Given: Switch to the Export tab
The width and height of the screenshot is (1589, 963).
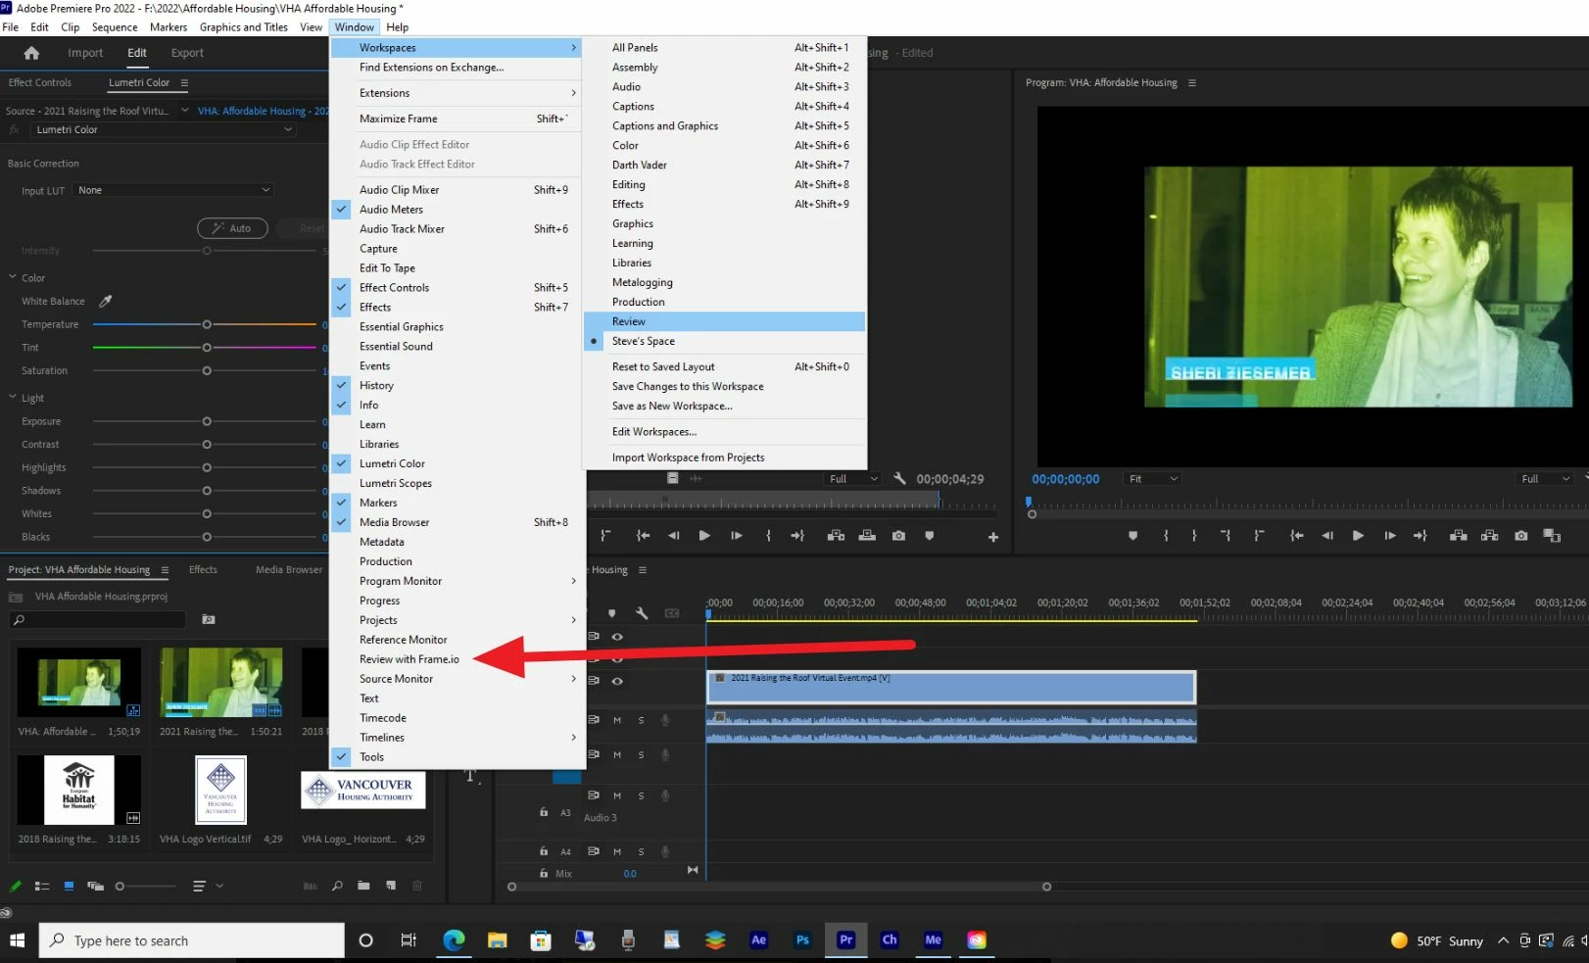Looking at the screenshot, I should (x=187, y=53).
